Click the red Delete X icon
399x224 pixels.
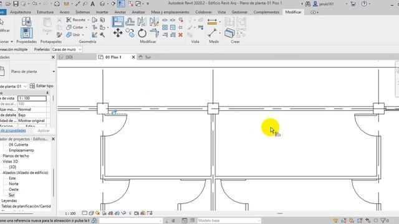[181, 35]
